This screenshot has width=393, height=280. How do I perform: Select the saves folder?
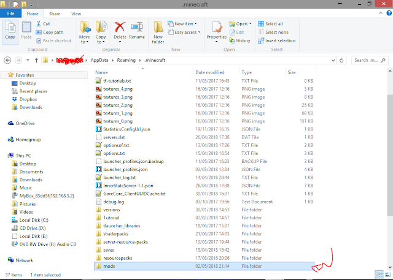[204, 250]
